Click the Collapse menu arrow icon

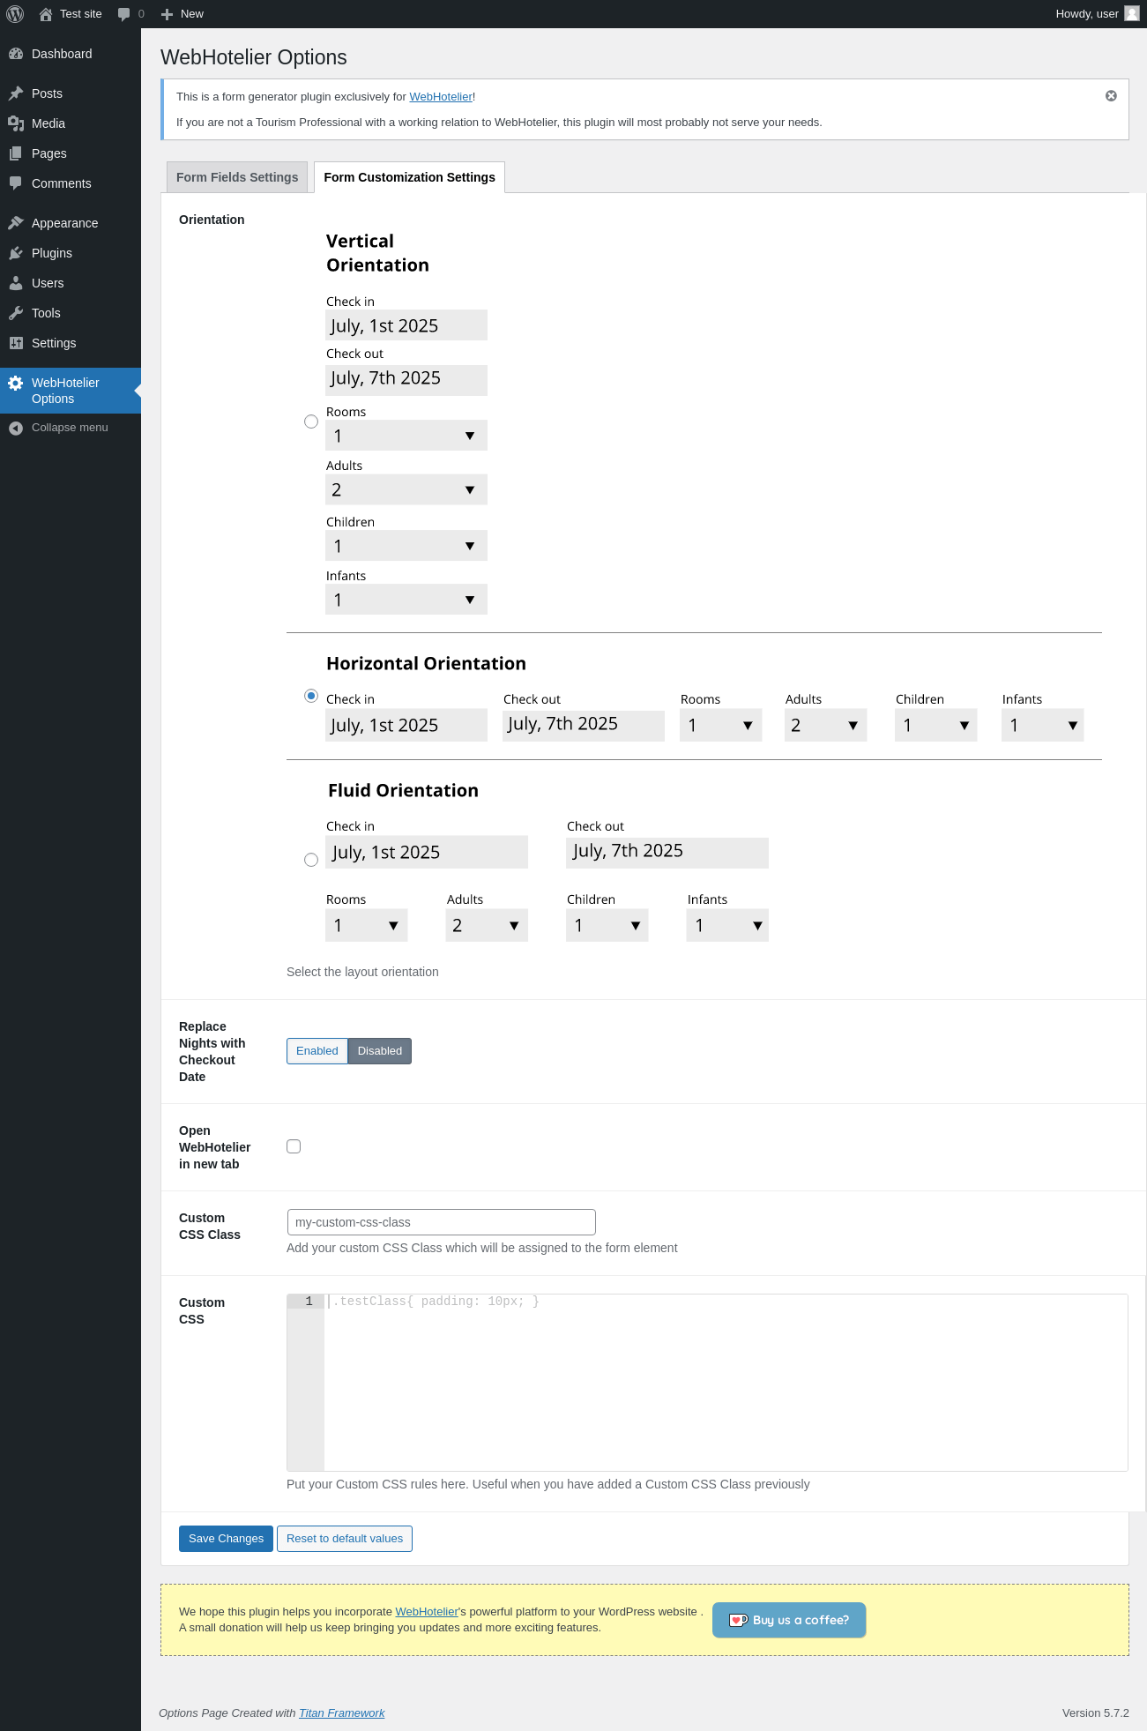pos(16,428)
